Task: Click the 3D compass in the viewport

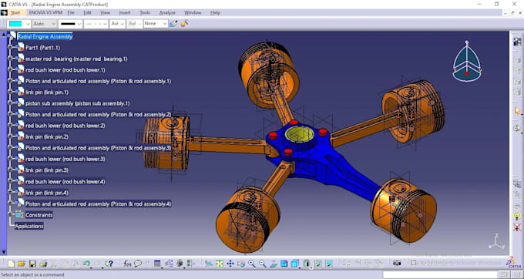Action: pos(467,62)
